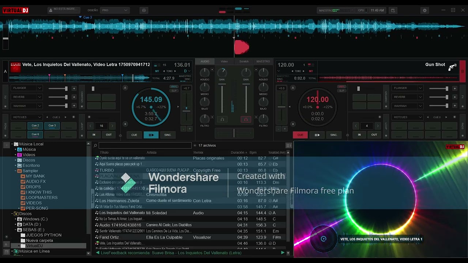Viewport: 468px width, 263px height.
Task: Eject the track from deck A
Action: click(x=125, y=88)
